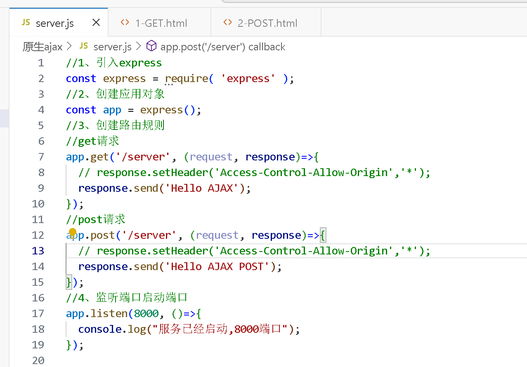Click the 'express' string on line 2
527x367 pixels.
coord(248,78)
